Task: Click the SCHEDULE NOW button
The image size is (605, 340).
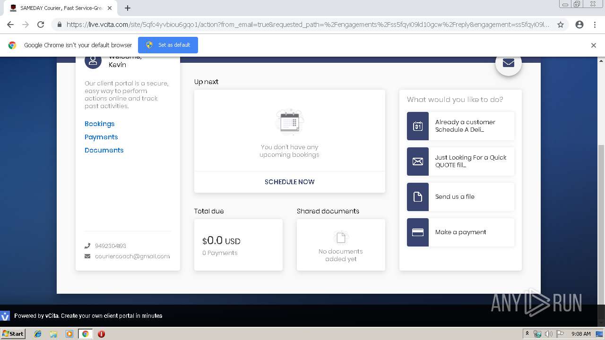Action: tap(290, 182)
